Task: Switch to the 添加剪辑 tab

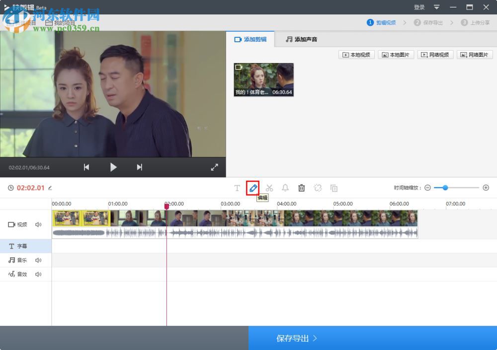Action: pyautogui.click(x=250, y=39)
